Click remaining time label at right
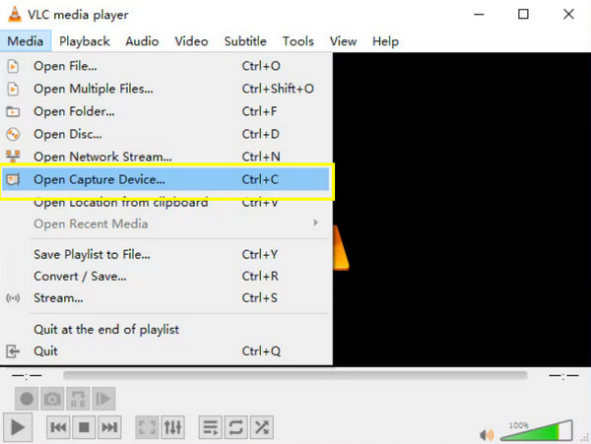 563,375
